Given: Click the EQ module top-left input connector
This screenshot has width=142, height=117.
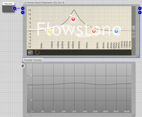Looking at the screenshot, I should point(23,9).
